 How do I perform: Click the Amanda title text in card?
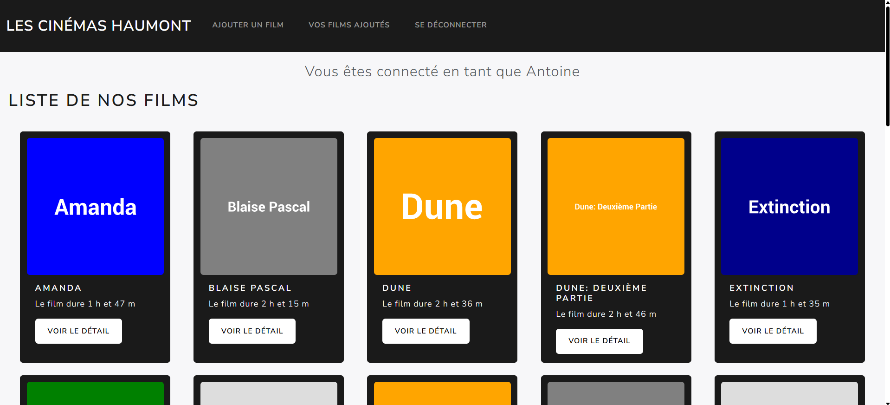click(x=58, y=288)
